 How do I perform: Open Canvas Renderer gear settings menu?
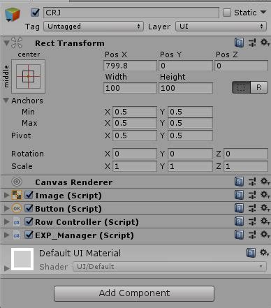click(x=265, y=182)
